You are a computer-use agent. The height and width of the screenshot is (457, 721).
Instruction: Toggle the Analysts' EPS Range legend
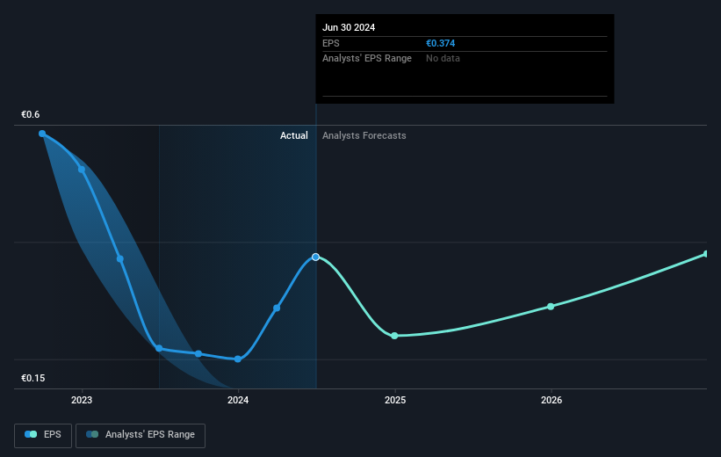point(141,435)
